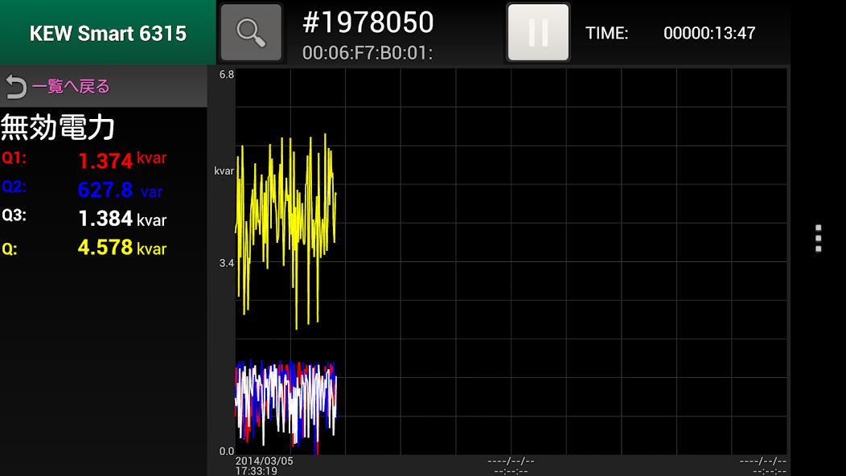846x476 pixels.
Task: Open the three-dot overflow menu
Action: tap(818, 239)
